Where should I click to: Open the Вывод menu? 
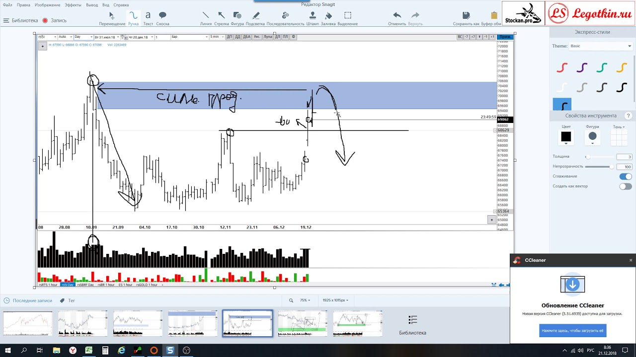click(92, 5)
